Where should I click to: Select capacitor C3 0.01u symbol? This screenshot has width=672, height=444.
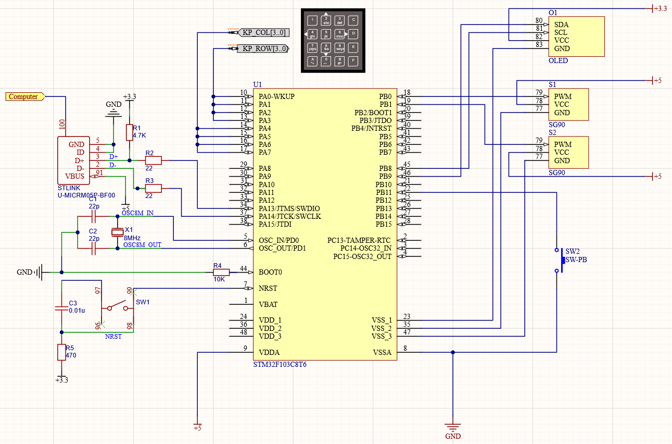tap(61, 309)
